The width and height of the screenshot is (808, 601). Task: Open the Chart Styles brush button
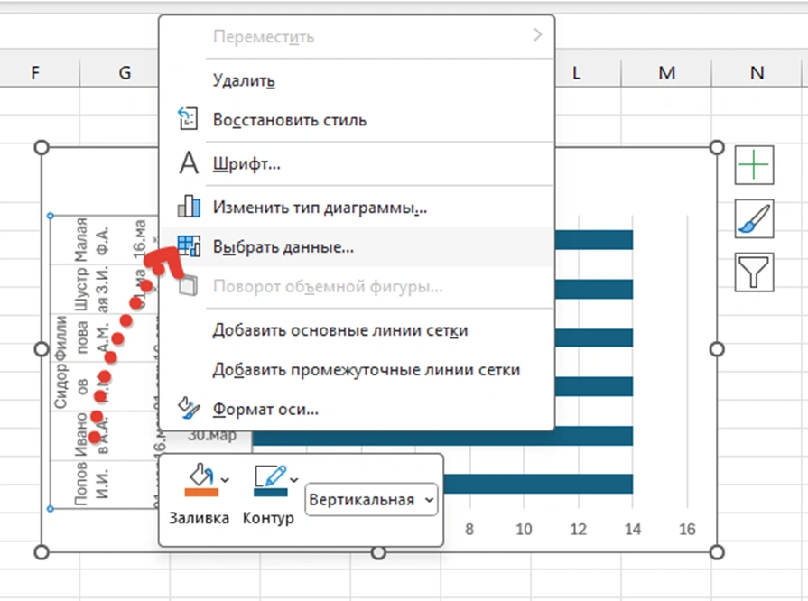coord(754,218)
